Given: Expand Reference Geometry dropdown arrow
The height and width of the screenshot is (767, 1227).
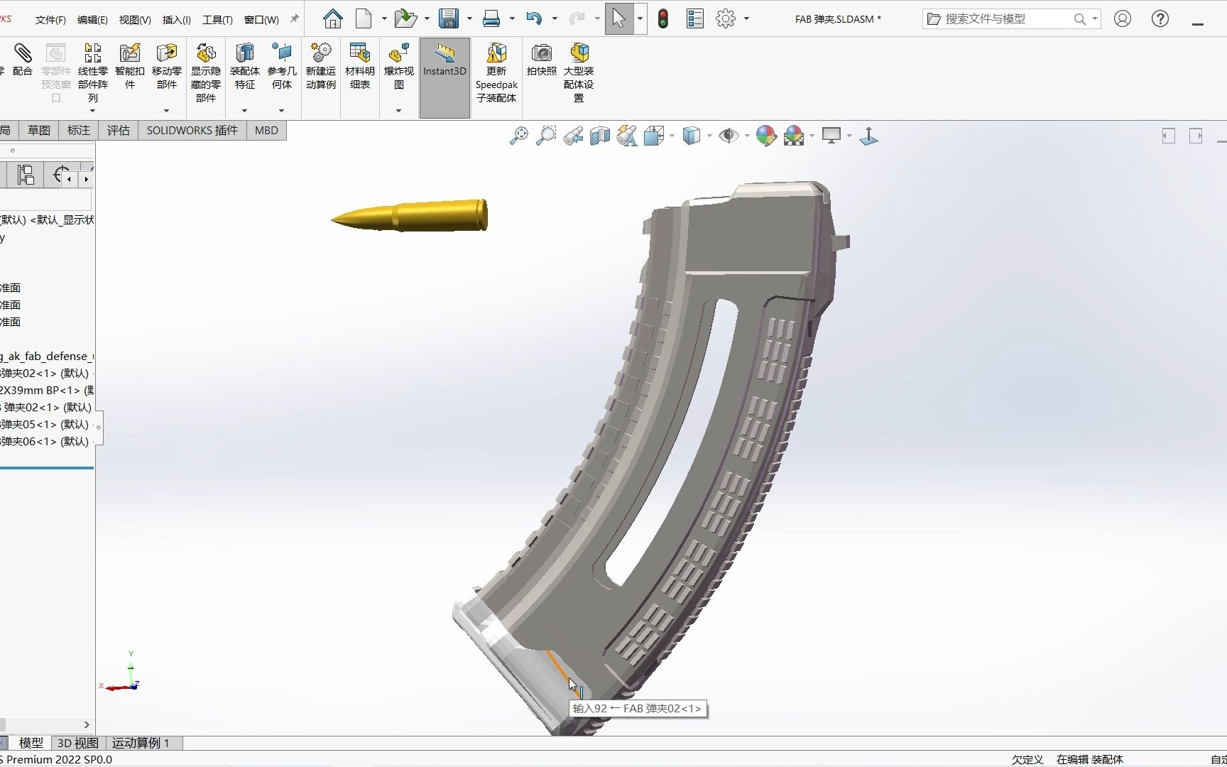Looking at the screenshot, I should pyautogui.click(x=281, y=111).
